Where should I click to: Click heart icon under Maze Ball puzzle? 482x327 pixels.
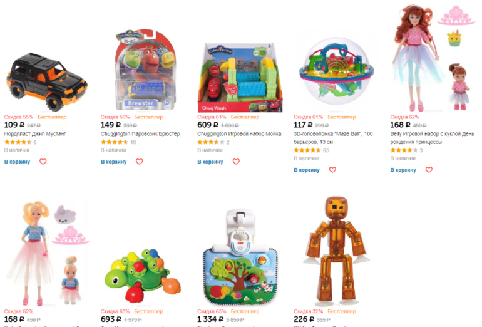(332, 170)
